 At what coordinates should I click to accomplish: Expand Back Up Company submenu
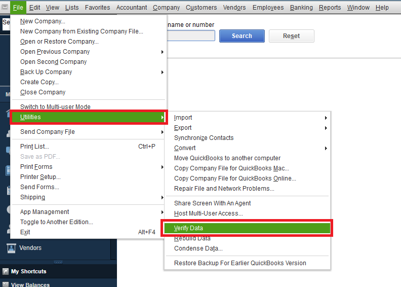tap(89, 72)
